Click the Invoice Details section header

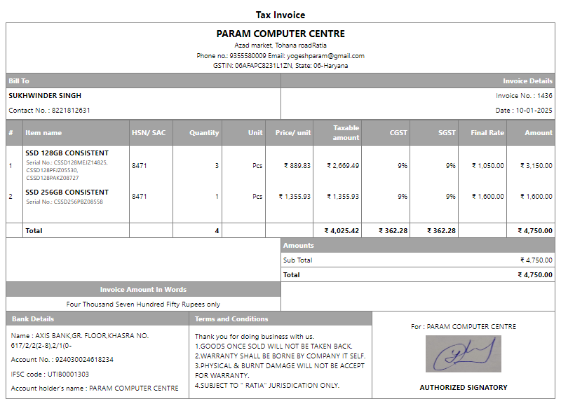(x=527, y=81)
